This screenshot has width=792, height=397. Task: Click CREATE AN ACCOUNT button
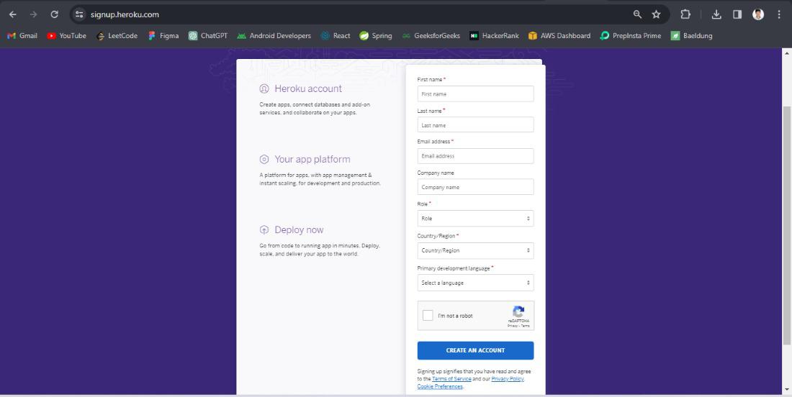(475, 350)
